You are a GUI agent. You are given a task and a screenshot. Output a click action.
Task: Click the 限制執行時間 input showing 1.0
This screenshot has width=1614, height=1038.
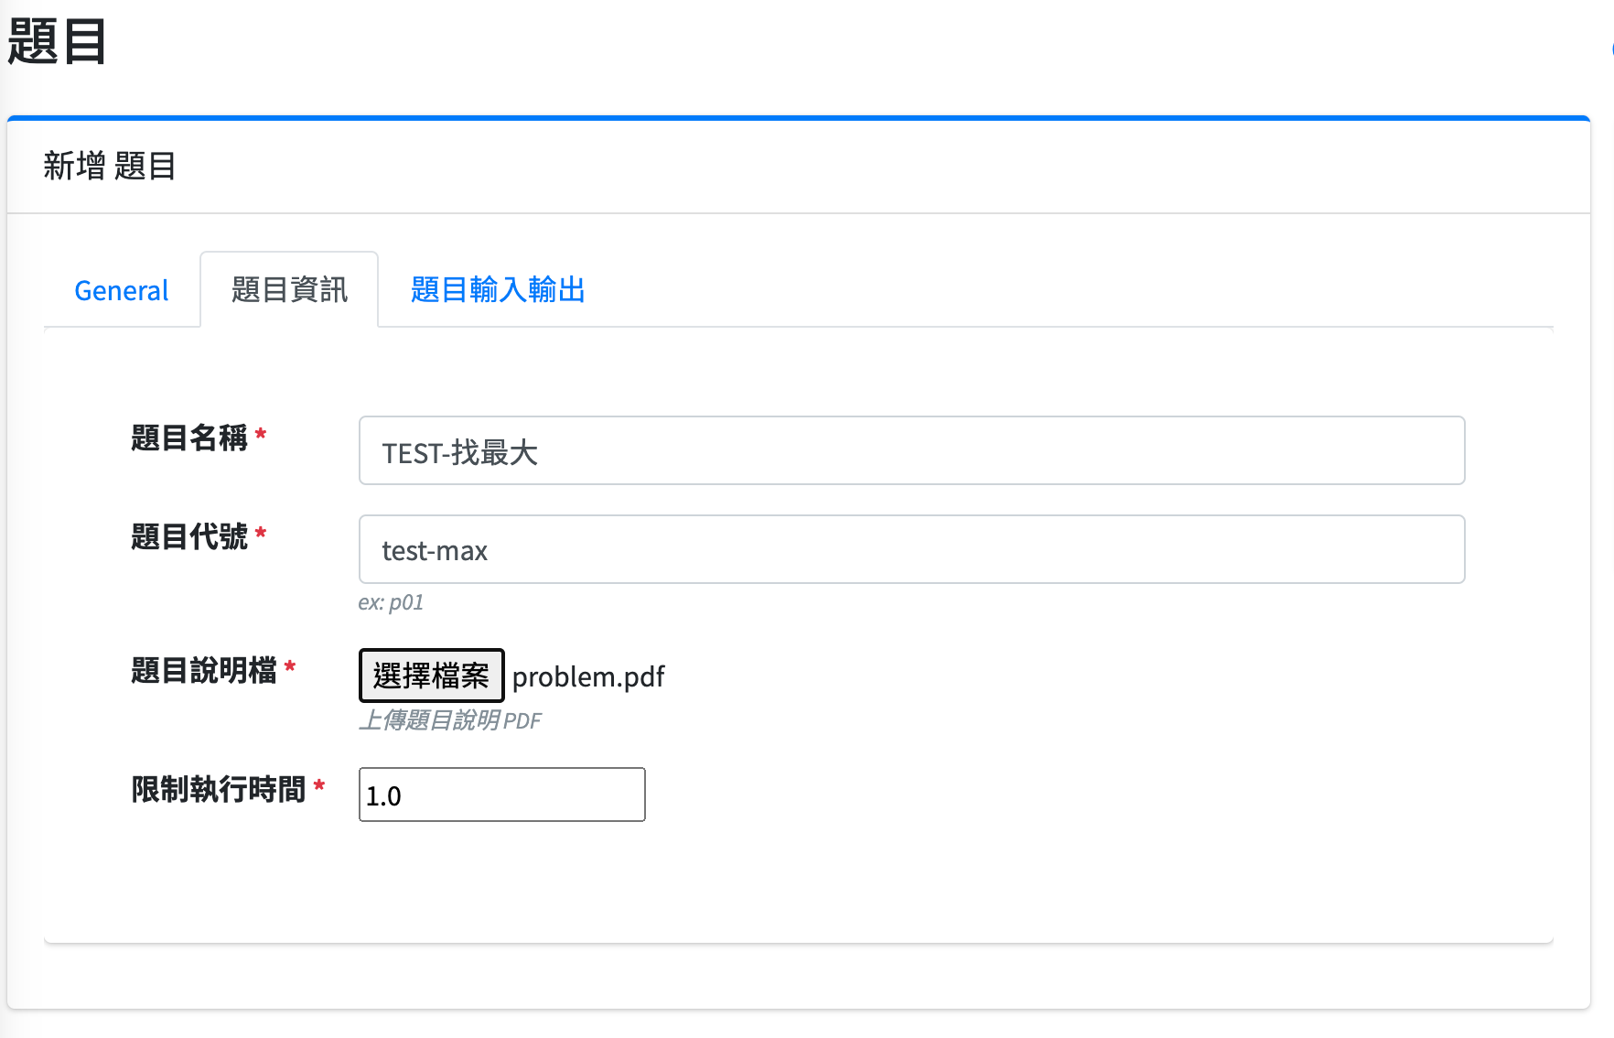click(x=501, y=795)
